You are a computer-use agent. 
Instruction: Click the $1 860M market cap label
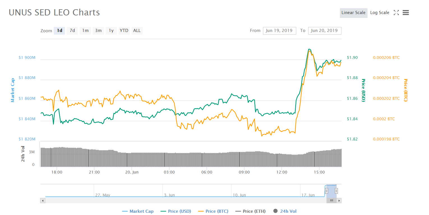(27, 99)
